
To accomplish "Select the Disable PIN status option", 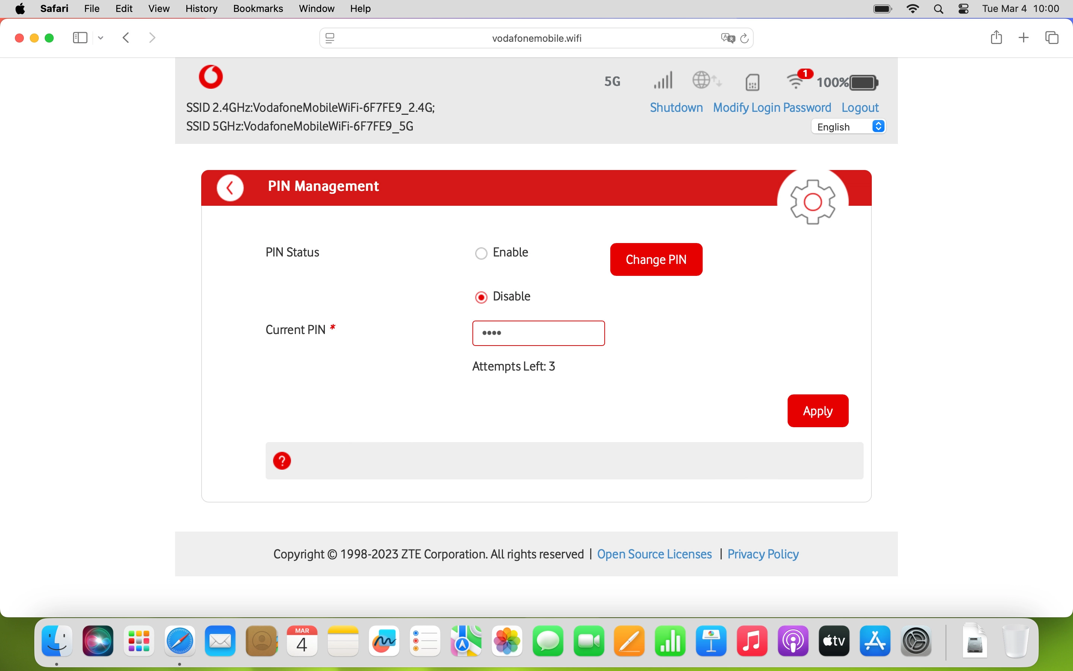I will click(x=481, y=296).
